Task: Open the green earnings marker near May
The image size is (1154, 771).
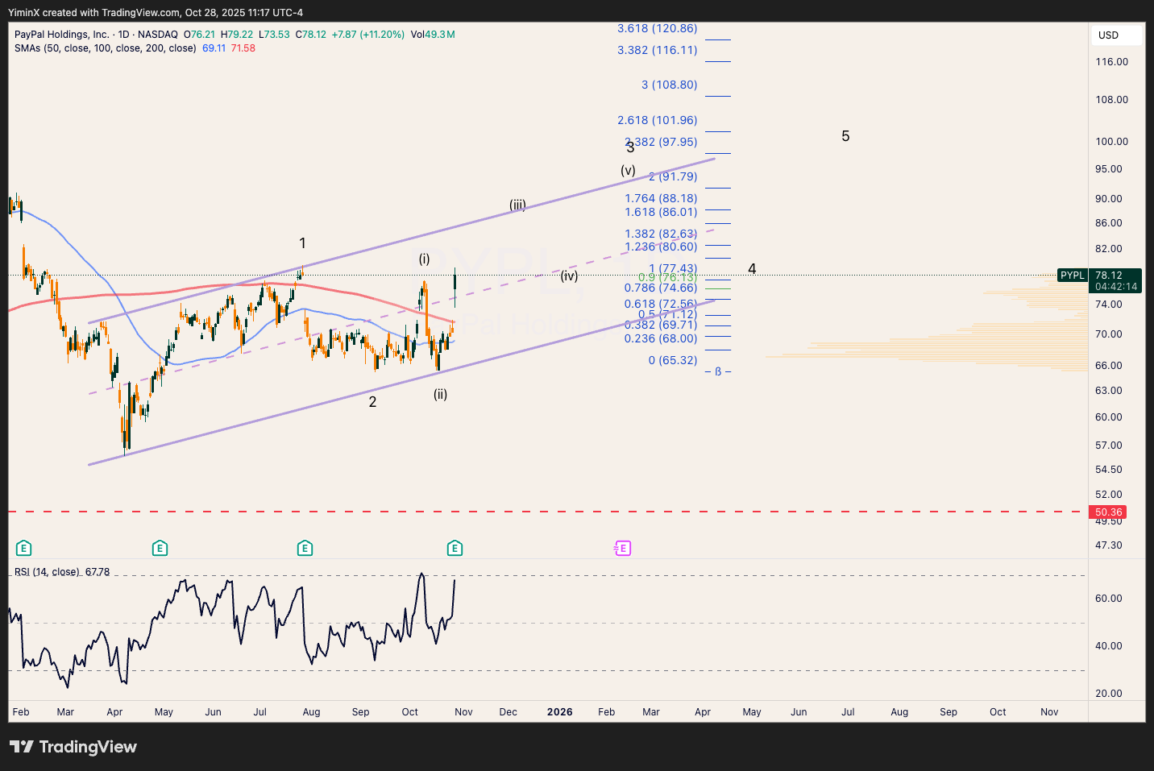Action: pyautogui.click(x=160, y=549)
